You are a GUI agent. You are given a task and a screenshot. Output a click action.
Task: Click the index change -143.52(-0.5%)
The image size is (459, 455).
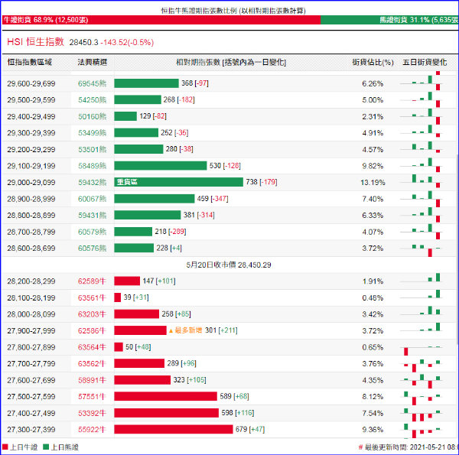(x=127, y=42)
